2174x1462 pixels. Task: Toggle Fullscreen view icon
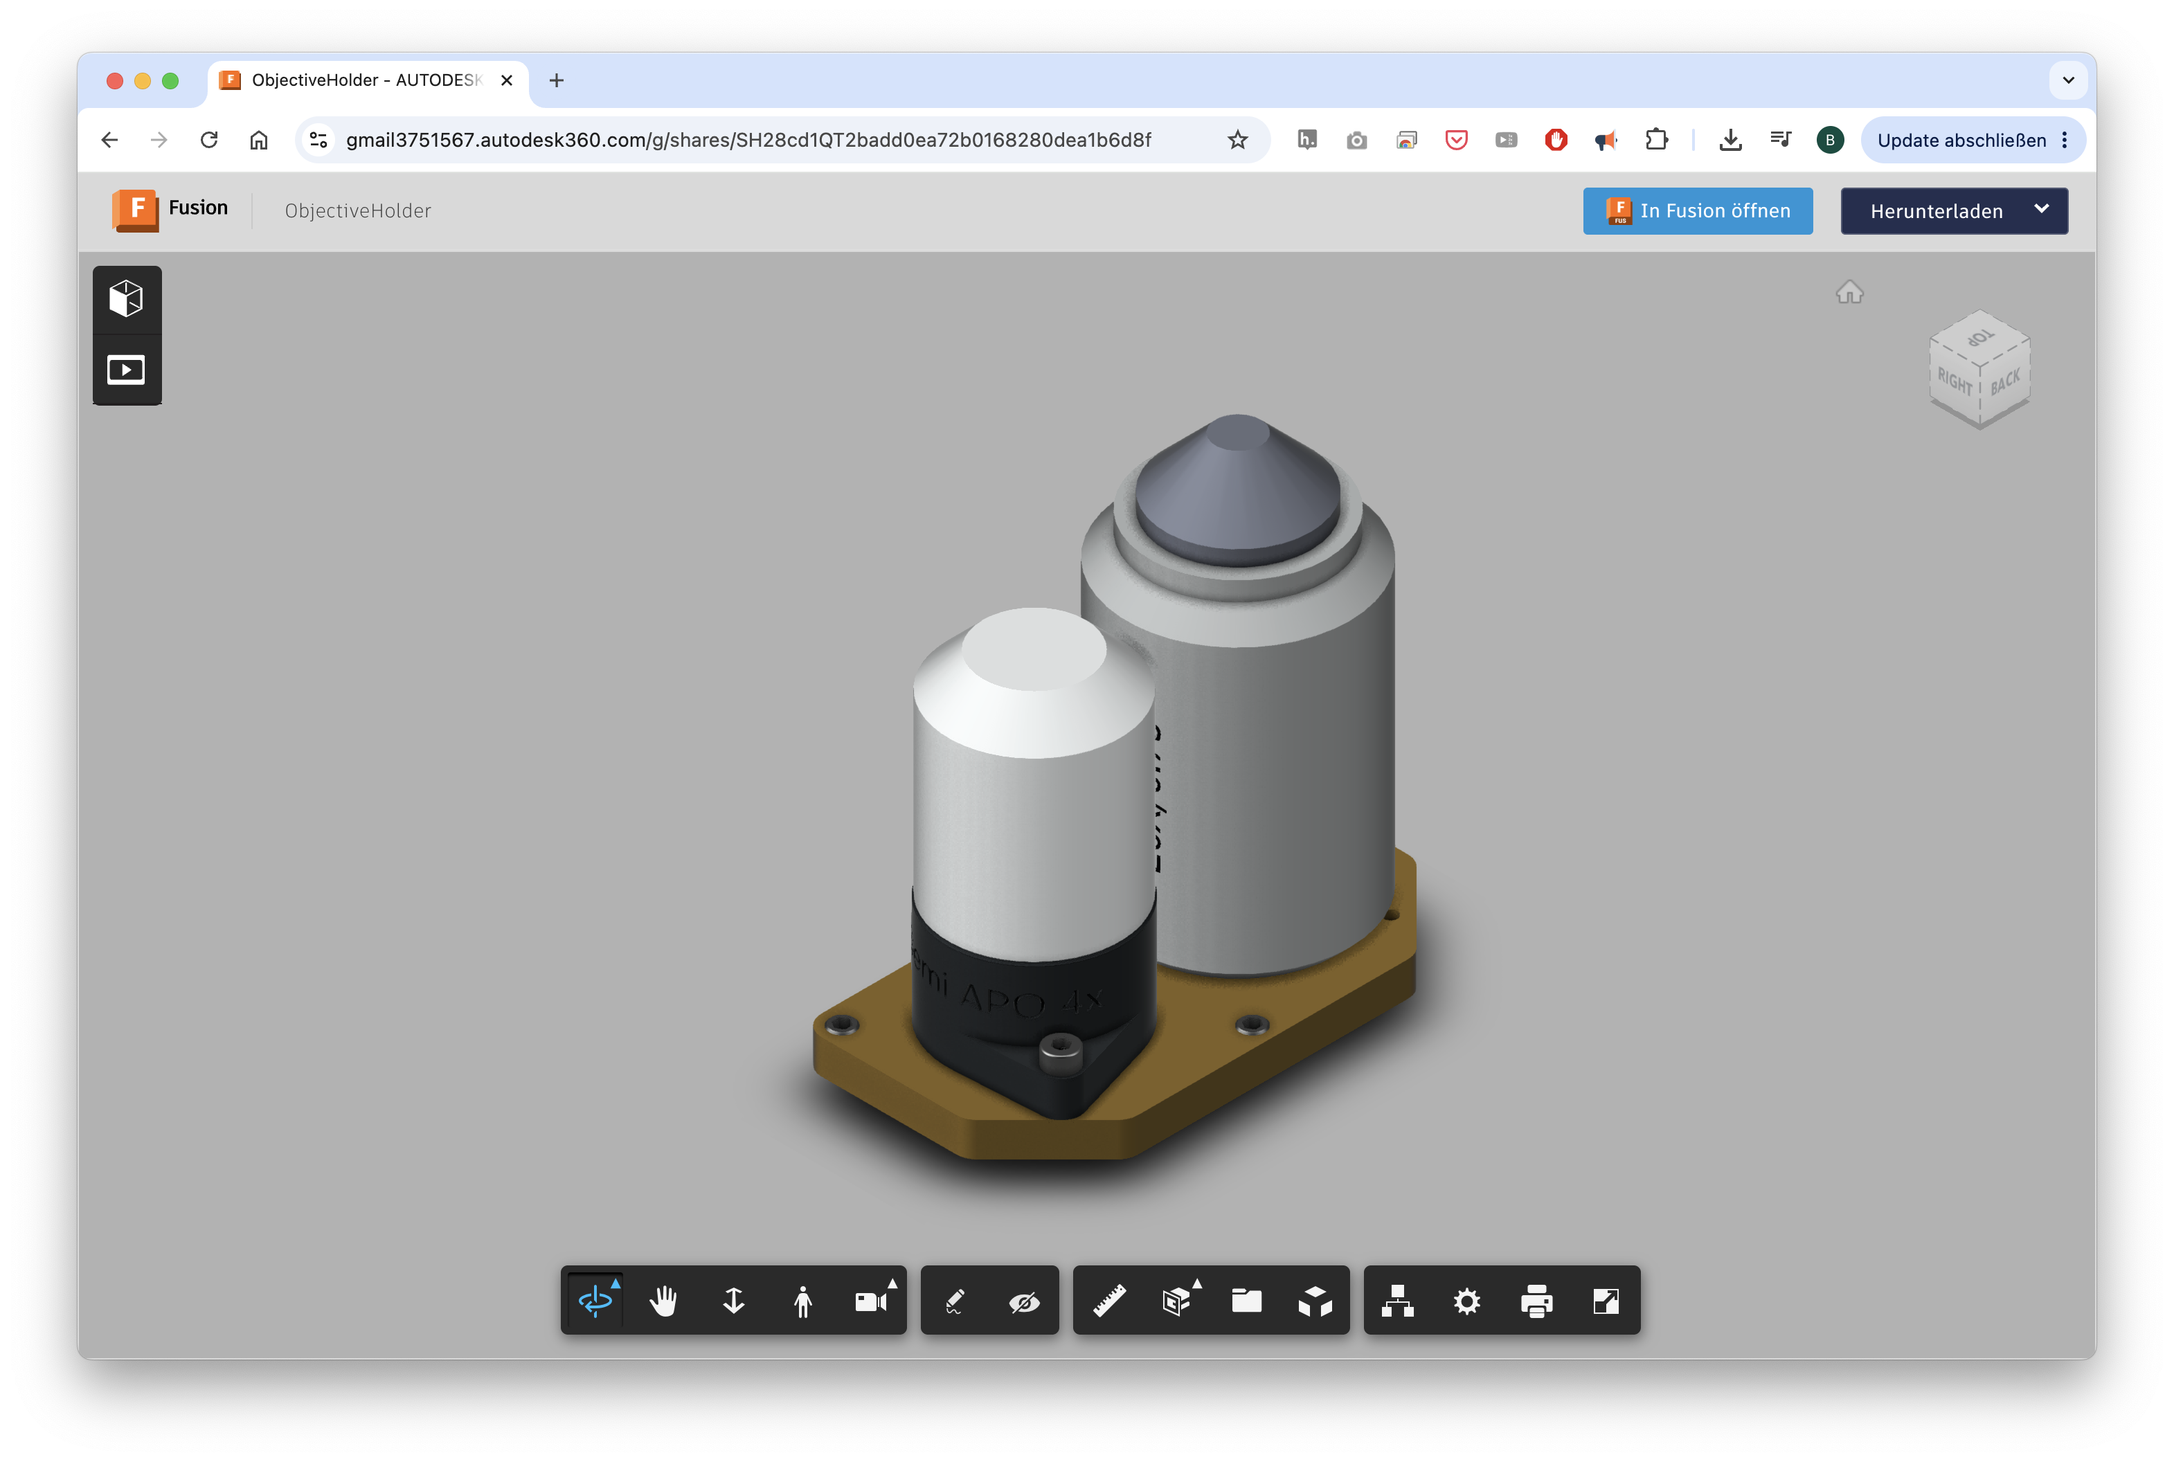pos(1606,1301)
